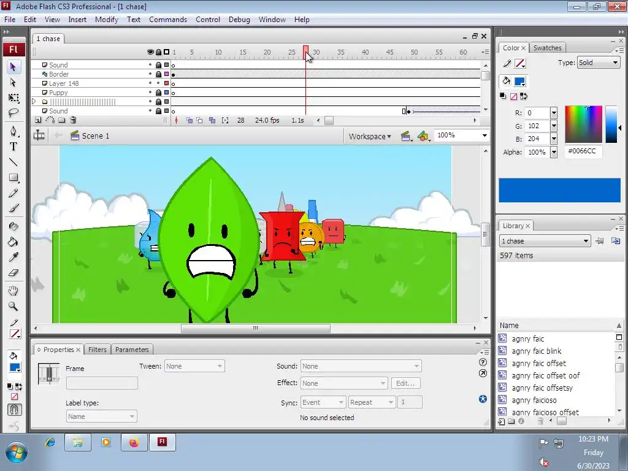Select the Zoom magnifier tool

[13, 307]
